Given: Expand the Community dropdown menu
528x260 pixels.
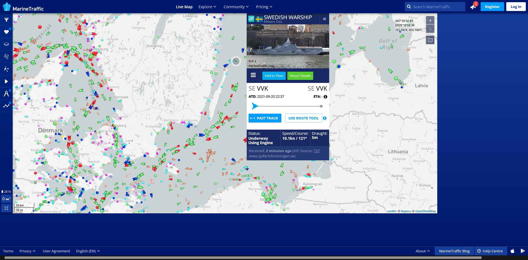Looking at the screenshot, I should tap(236, 7).
